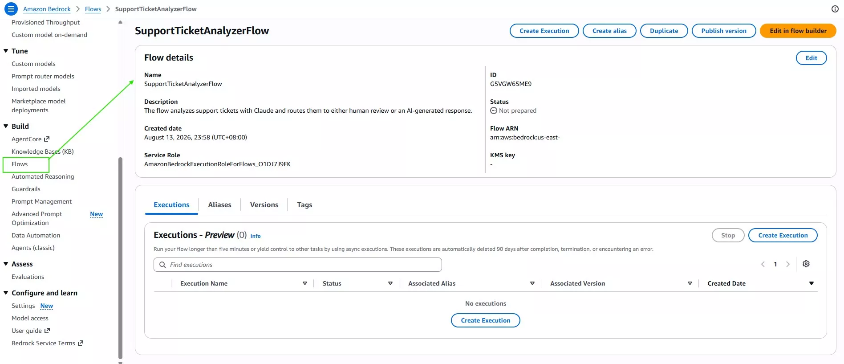Viewport: 844px width, 364px height.
Task: Click Create Execution beside the Stop button
Action: click(783, 235)
